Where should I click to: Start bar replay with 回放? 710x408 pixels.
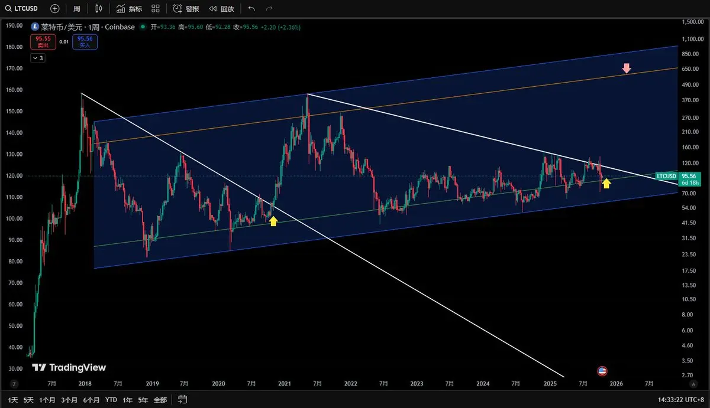222,9
